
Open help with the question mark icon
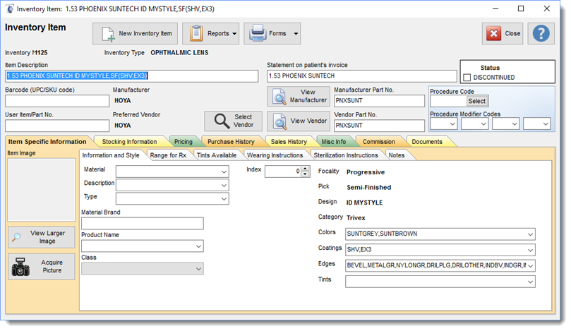click(541, 33)
